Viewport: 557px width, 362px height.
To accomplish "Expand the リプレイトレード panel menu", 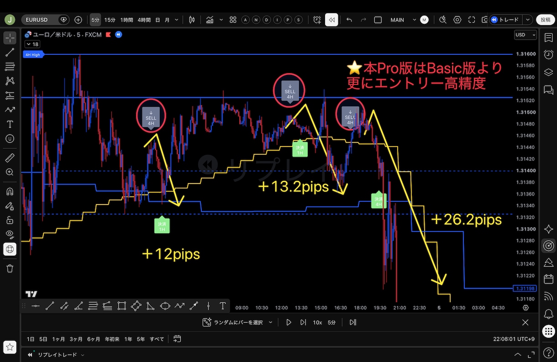I will click(83, 355).
